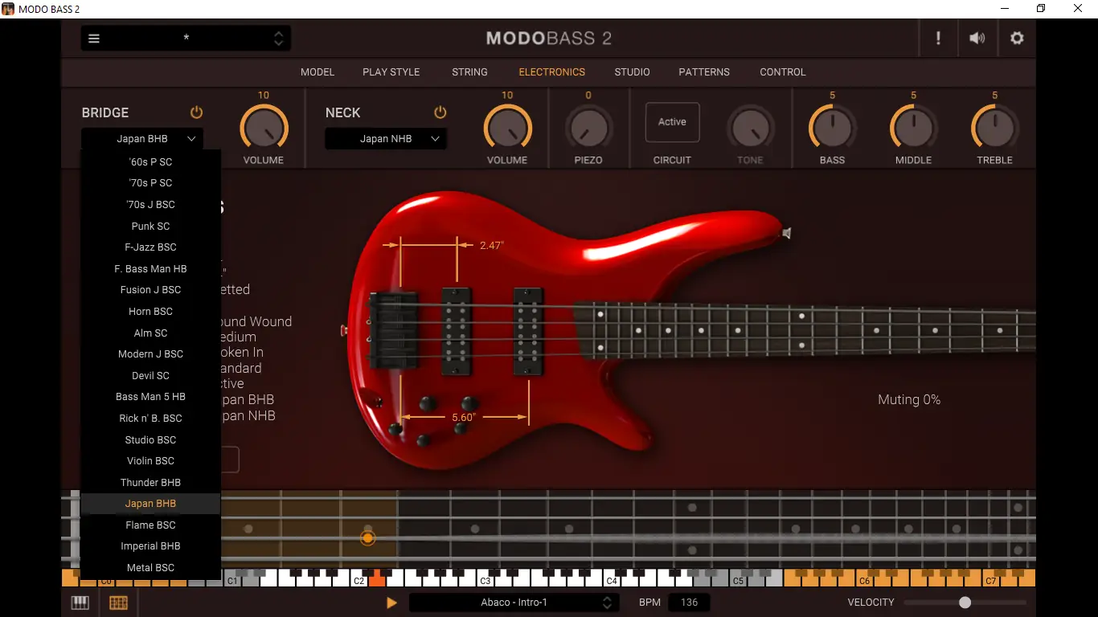Pick Studio BSC pickup
Screen dimensions: 1098x617
[x=150, y=439]
